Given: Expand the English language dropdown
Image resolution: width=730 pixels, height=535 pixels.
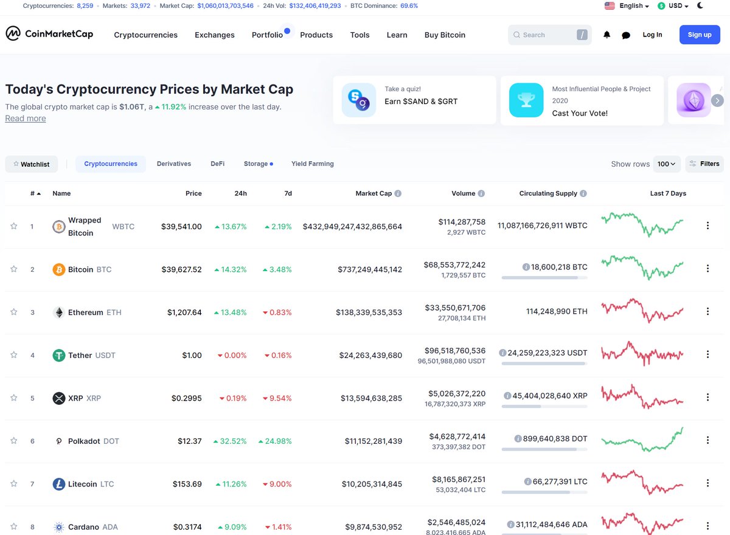Looking at the screenshot, I should point(627,5).
